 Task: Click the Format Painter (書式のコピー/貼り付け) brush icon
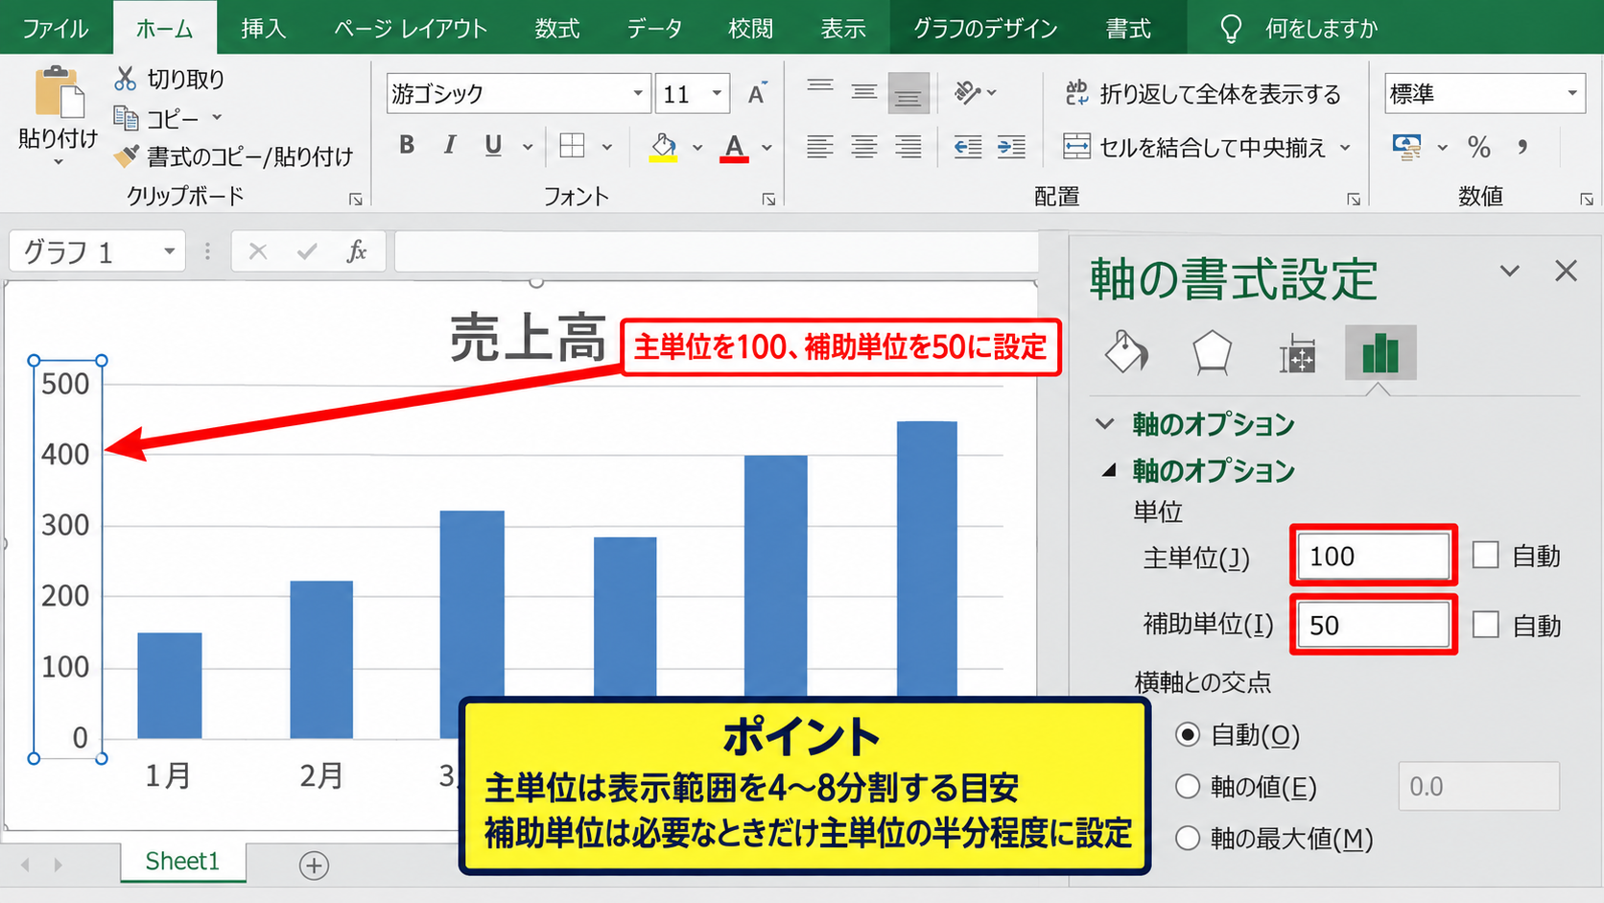126,155
